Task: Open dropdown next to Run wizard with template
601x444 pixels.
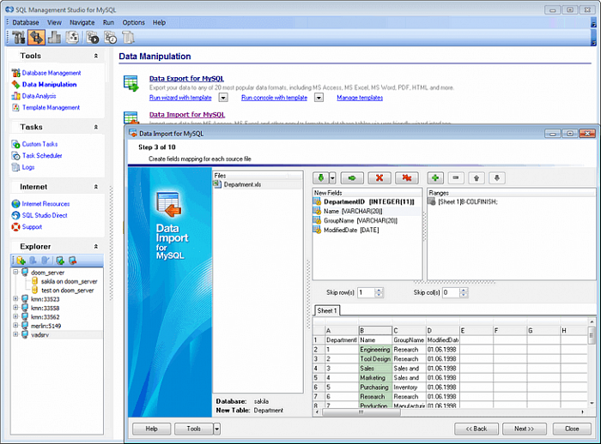Action: tap(223, 98)
